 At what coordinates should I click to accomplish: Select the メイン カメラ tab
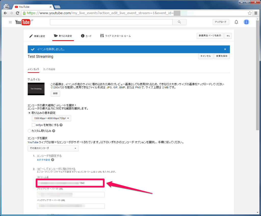point(33,69)
